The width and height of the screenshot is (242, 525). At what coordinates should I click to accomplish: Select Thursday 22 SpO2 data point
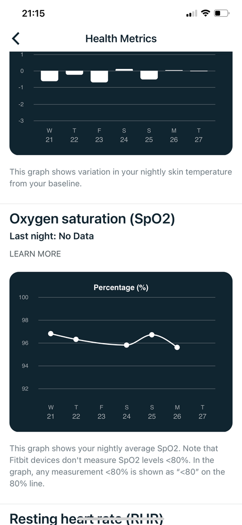(76, 339)
